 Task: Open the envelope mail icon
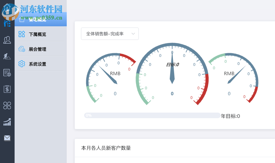click(x=7, y=138)
